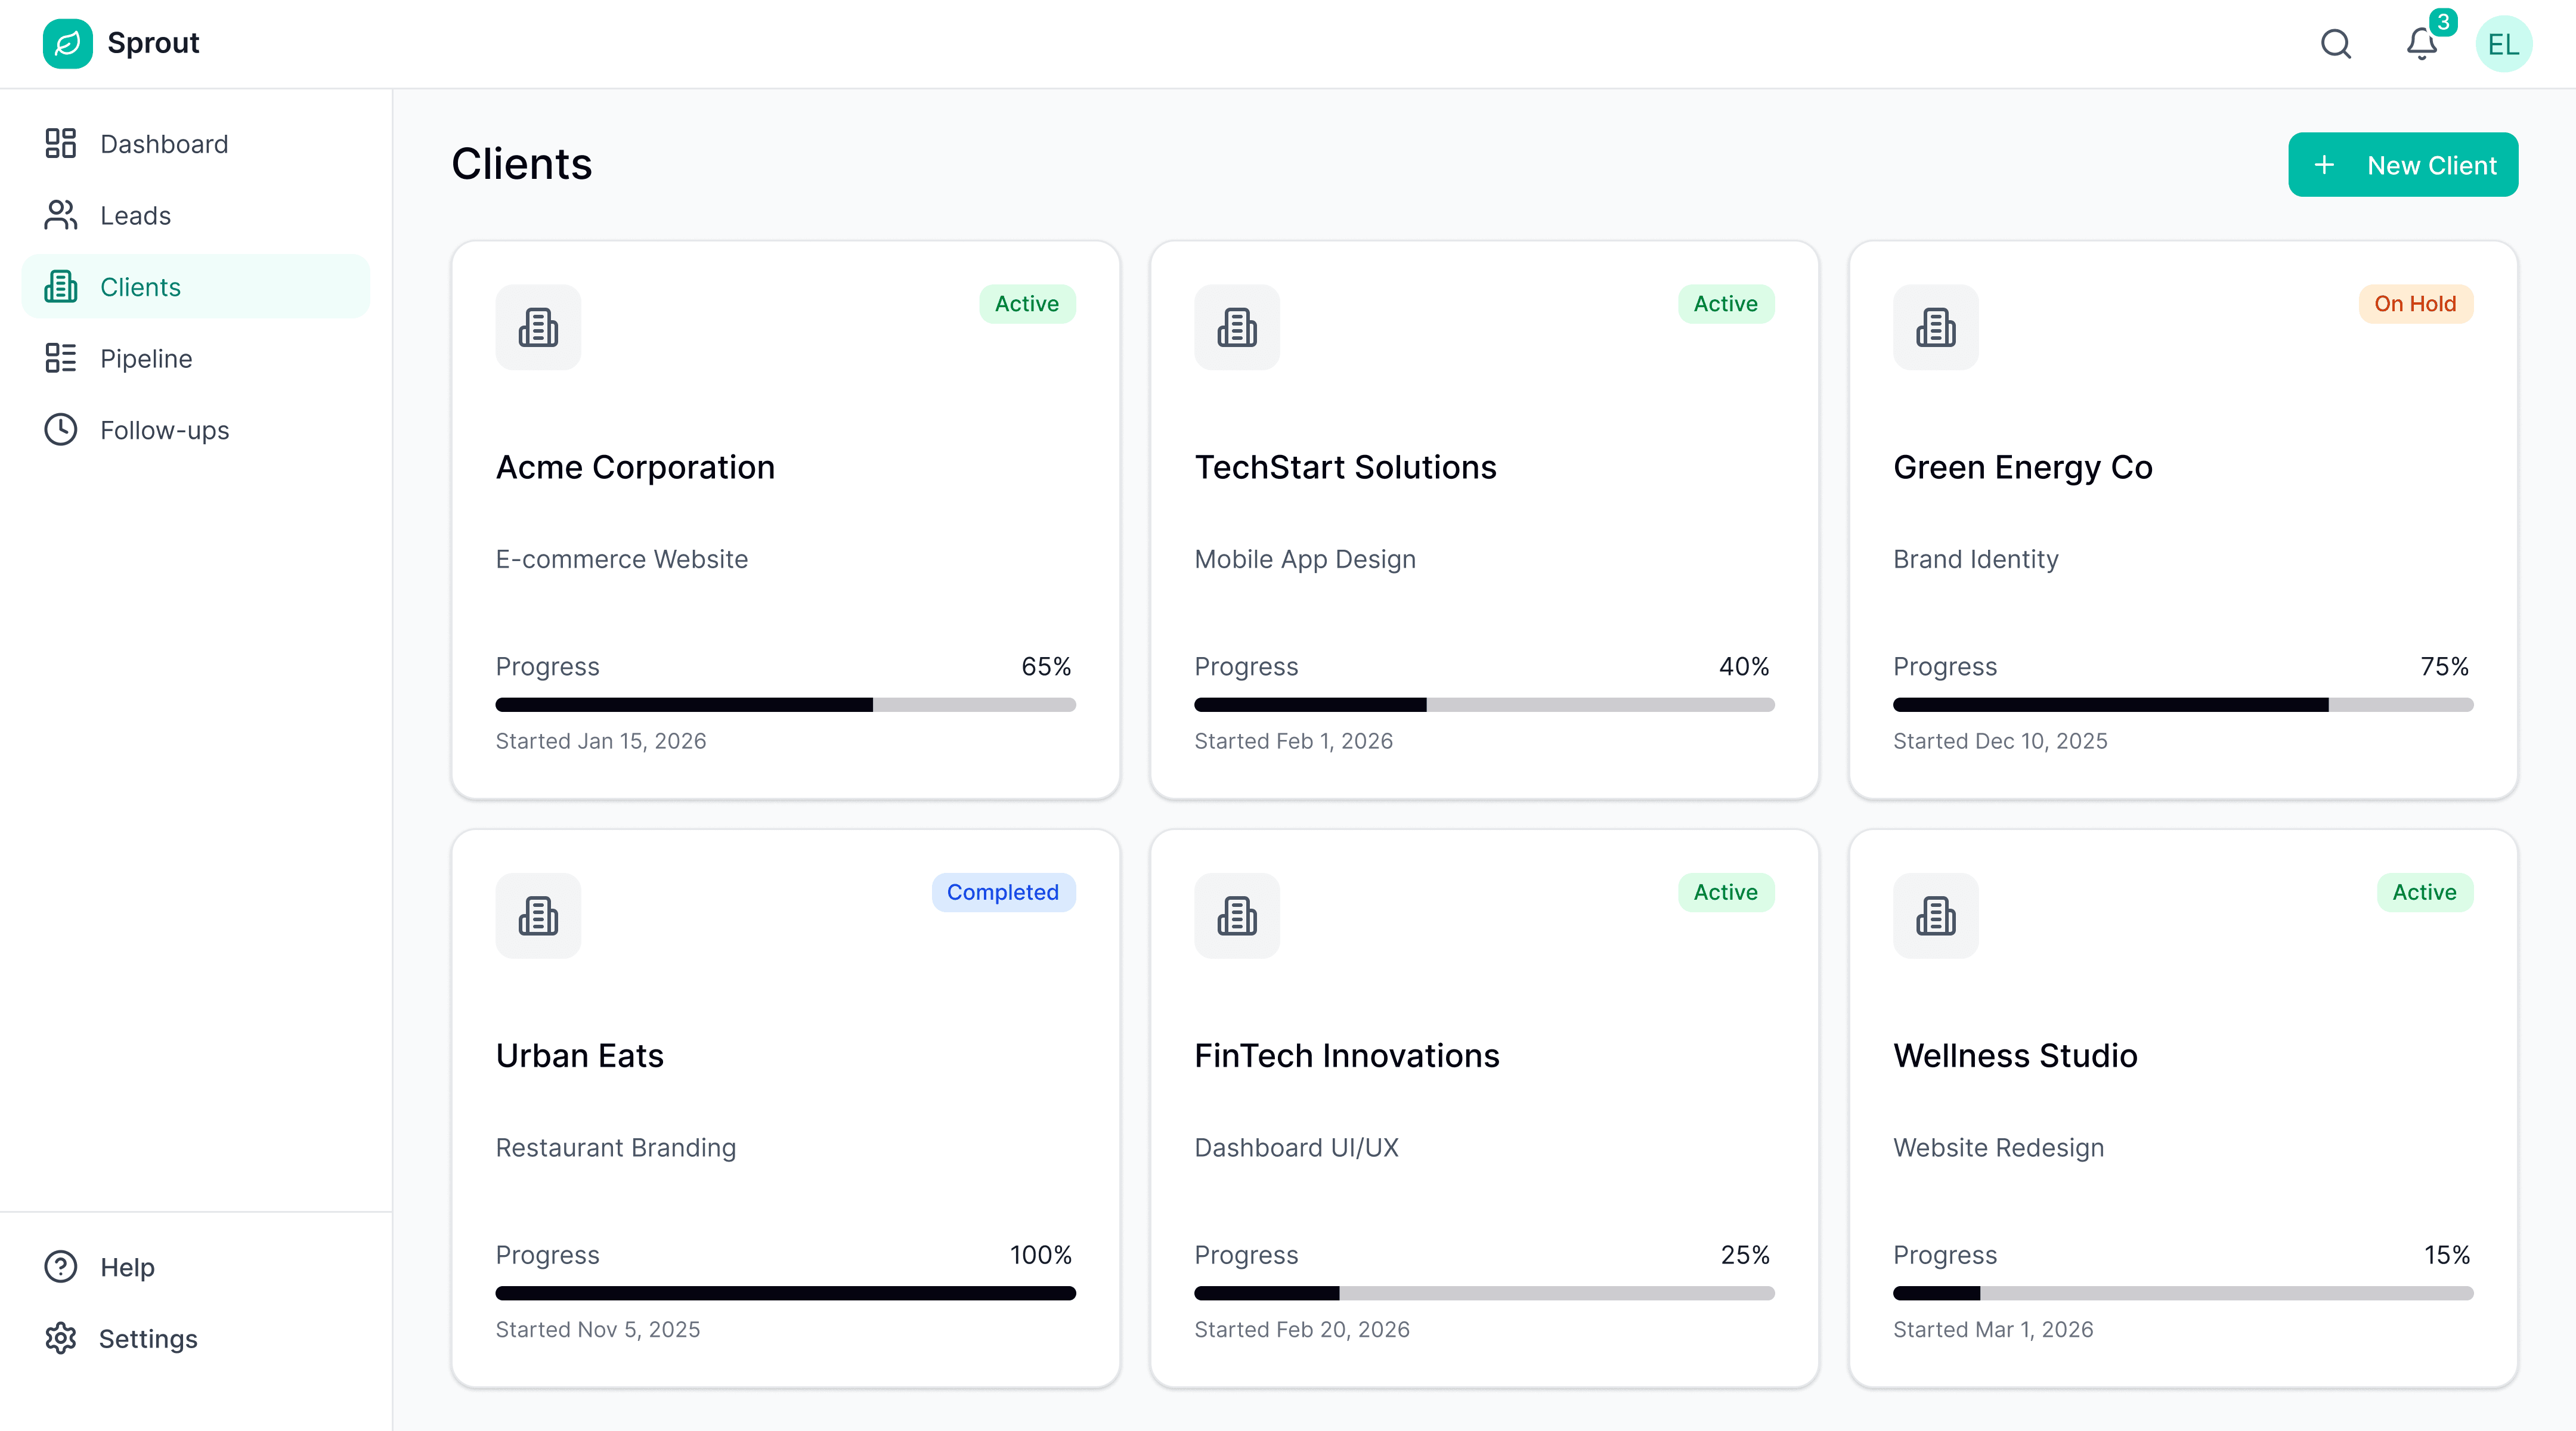Open Help in the sidebar
Image resolution: width=2576 pixels, height=1431 pixels.
127,1267
